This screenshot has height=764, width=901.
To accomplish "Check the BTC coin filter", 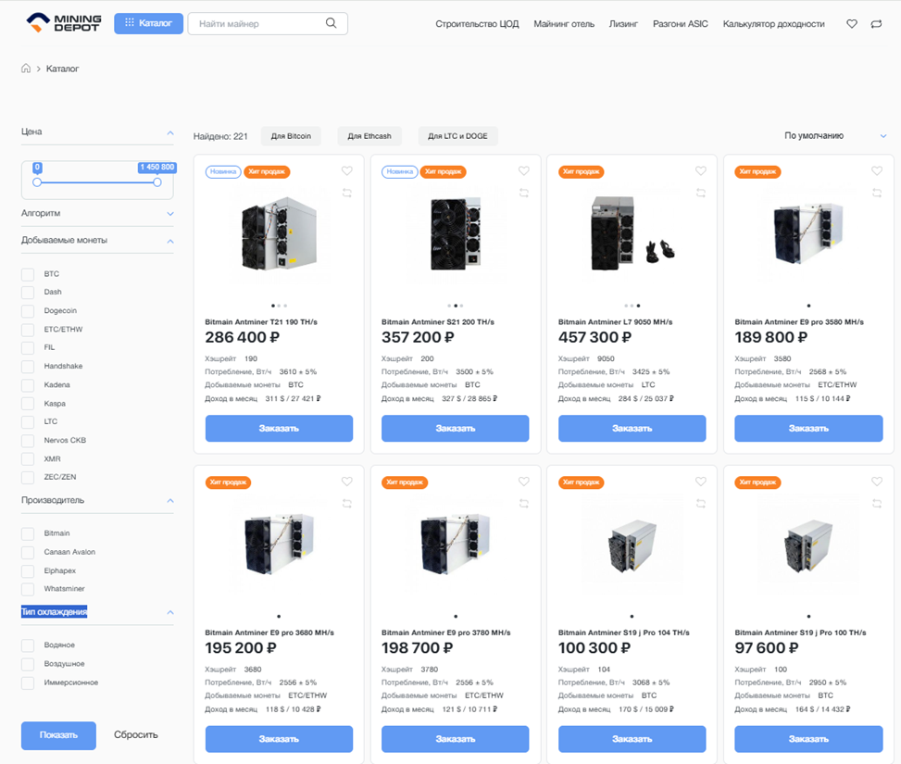I will point(28,274).
